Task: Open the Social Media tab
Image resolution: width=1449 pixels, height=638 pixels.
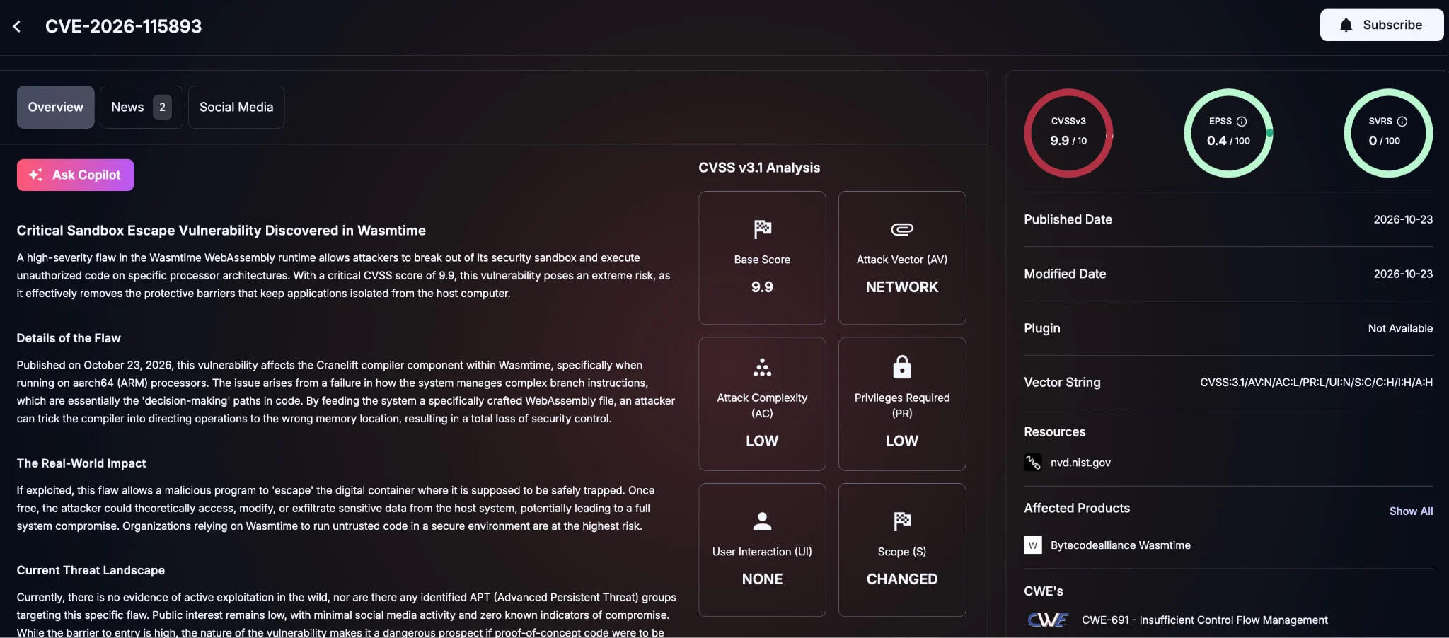Action: coord(236,107)
